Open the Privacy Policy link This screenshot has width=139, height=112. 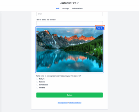[63, 102]
